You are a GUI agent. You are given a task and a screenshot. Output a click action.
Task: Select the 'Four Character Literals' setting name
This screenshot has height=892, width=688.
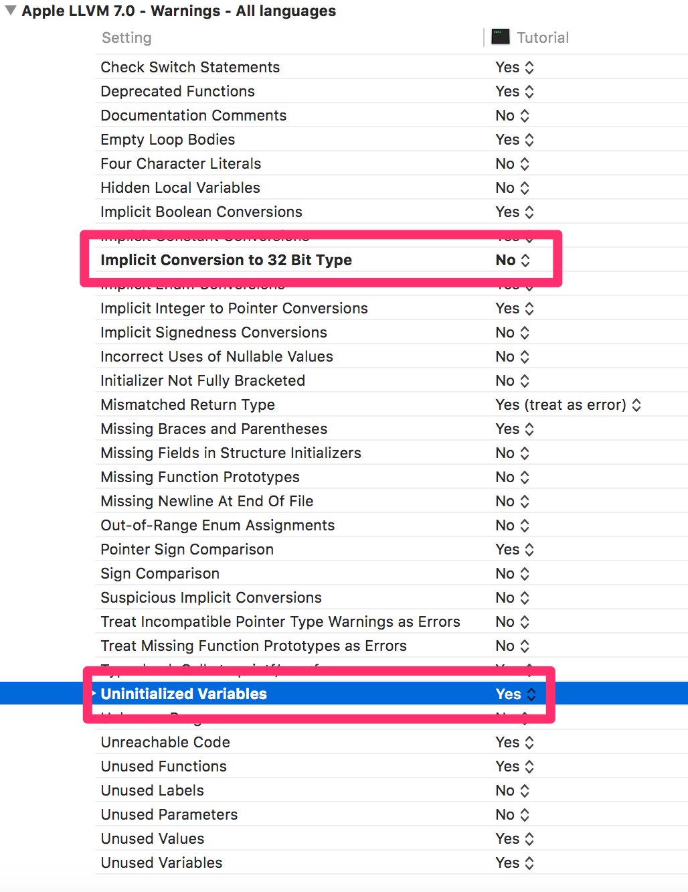coord(181,163)
